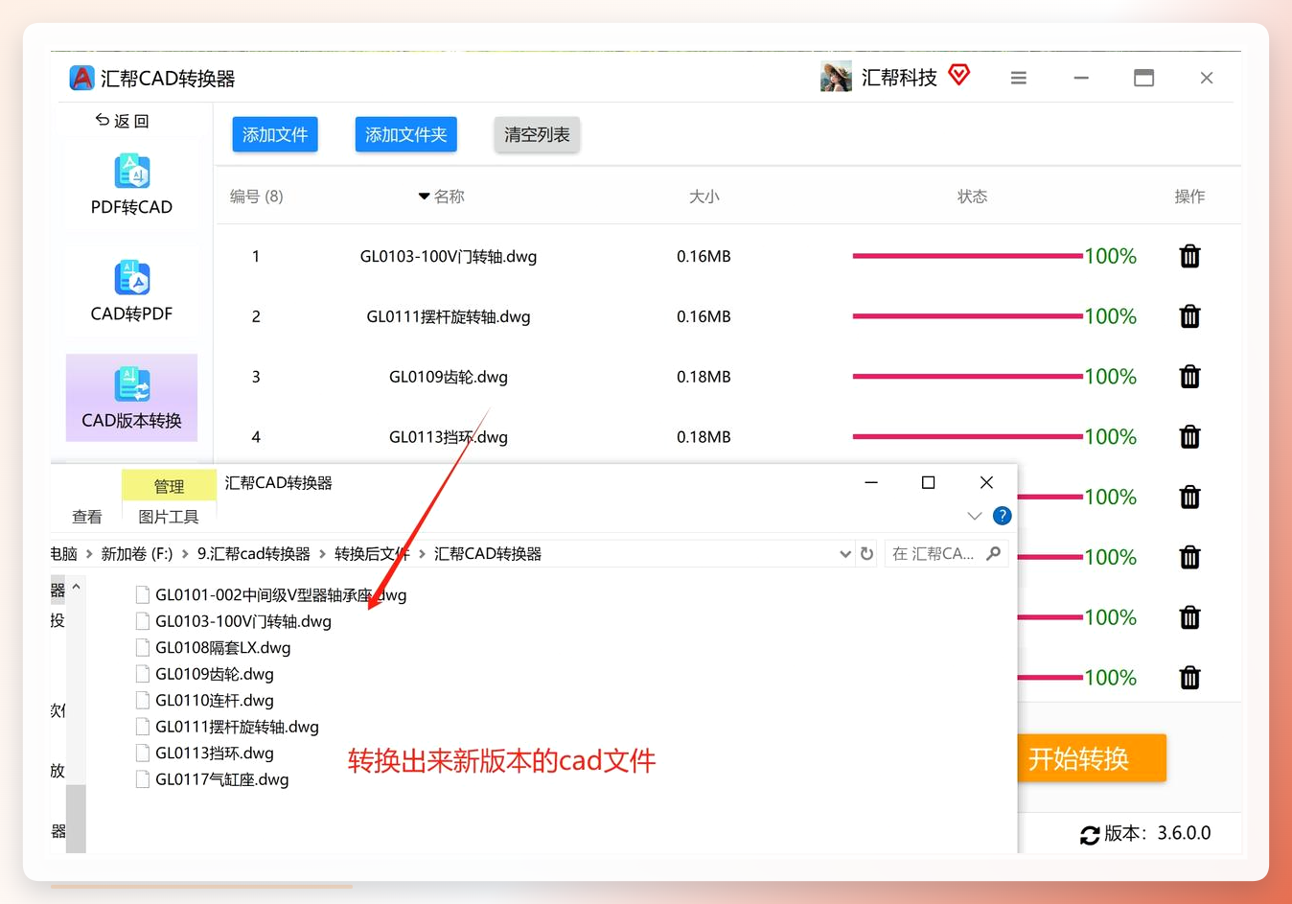Click the 汇帮科技 account name

coord(899,78)
